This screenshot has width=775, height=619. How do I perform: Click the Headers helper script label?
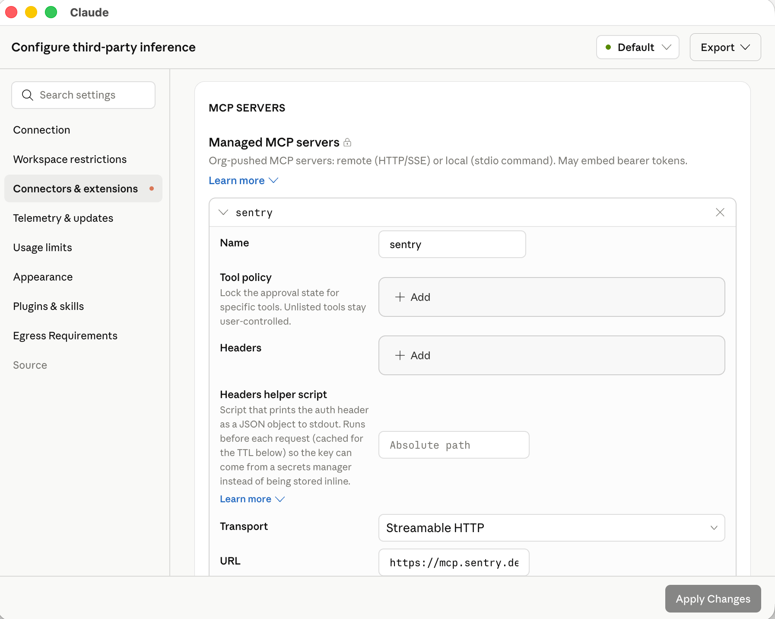coord(273,395)
